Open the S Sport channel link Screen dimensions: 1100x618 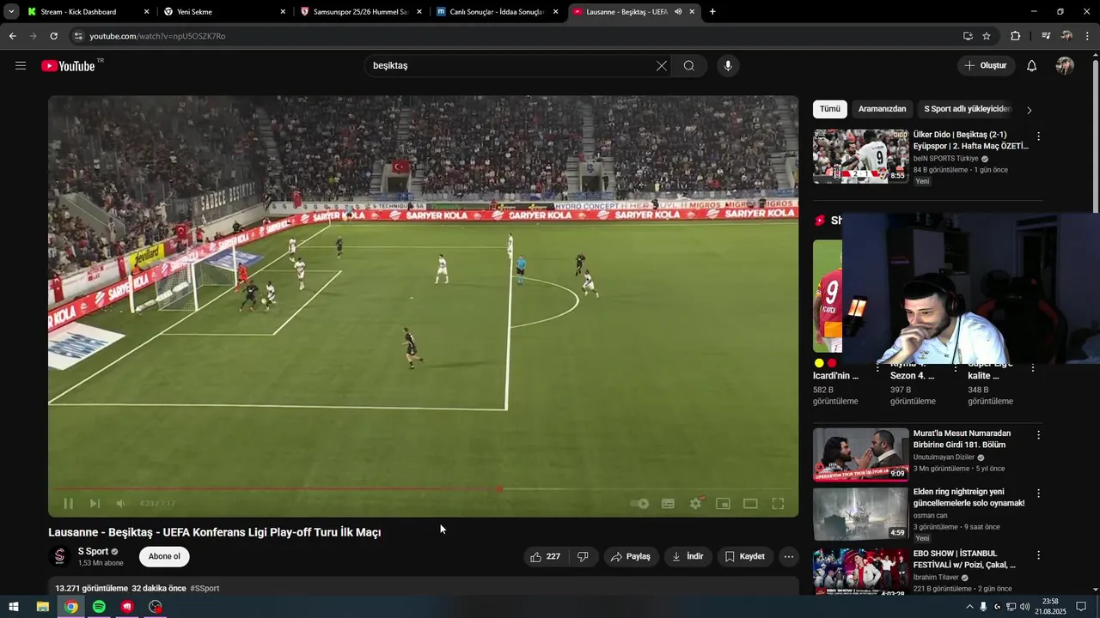(x=93, y=551)
